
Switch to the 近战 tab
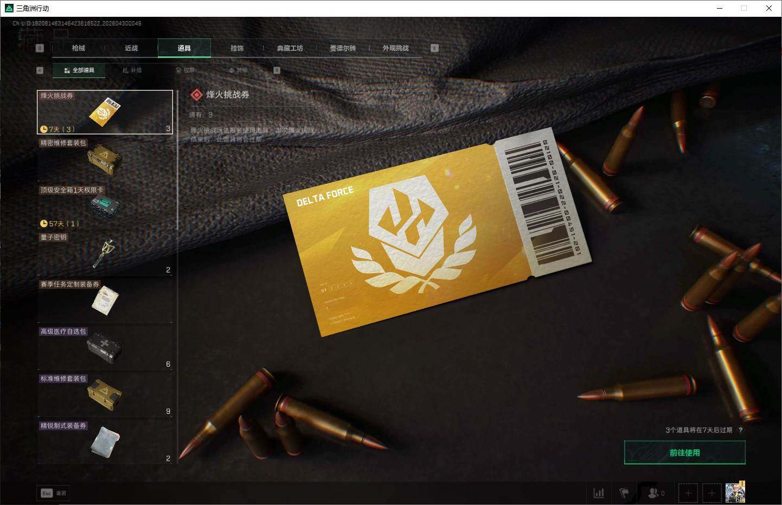click(131, 48)
